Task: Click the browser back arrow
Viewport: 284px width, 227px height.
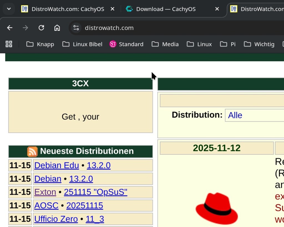Action: (10, 28)
